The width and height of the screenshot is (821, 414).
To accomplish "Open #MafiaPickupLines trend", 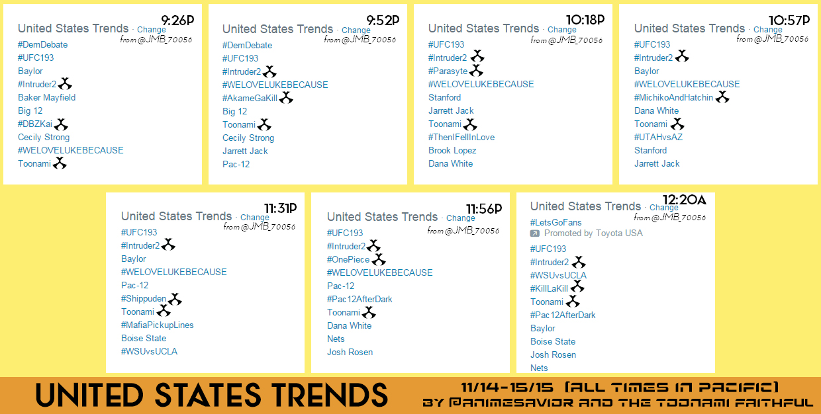I will 158,325.
